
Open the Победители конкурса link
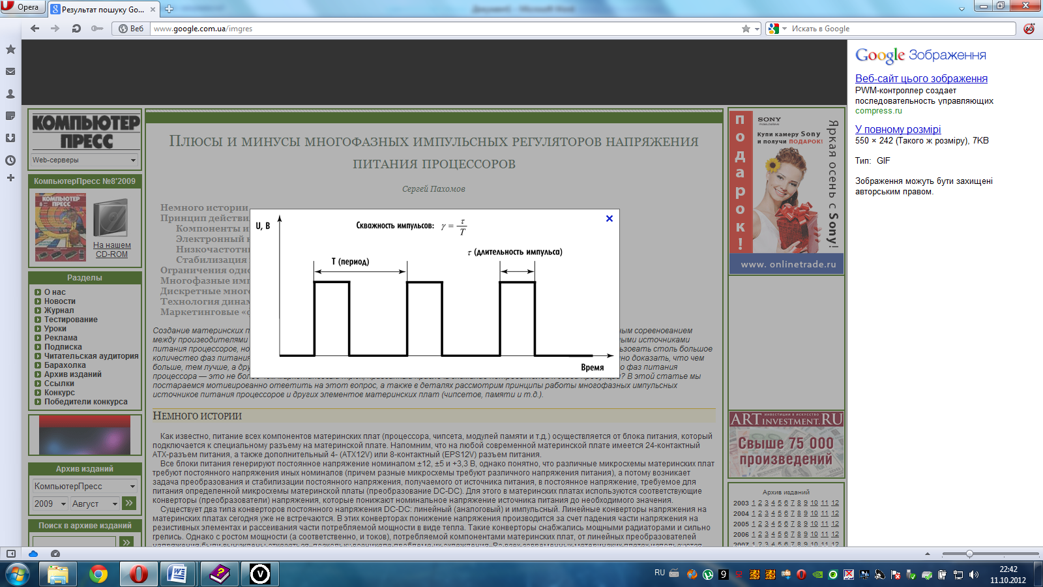pyautogui.click(x=86, y=402)
